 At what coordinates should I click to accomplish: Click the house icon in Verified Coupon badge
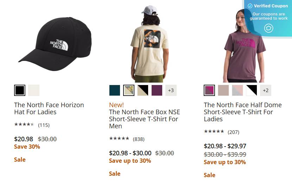tap(268, 28)
